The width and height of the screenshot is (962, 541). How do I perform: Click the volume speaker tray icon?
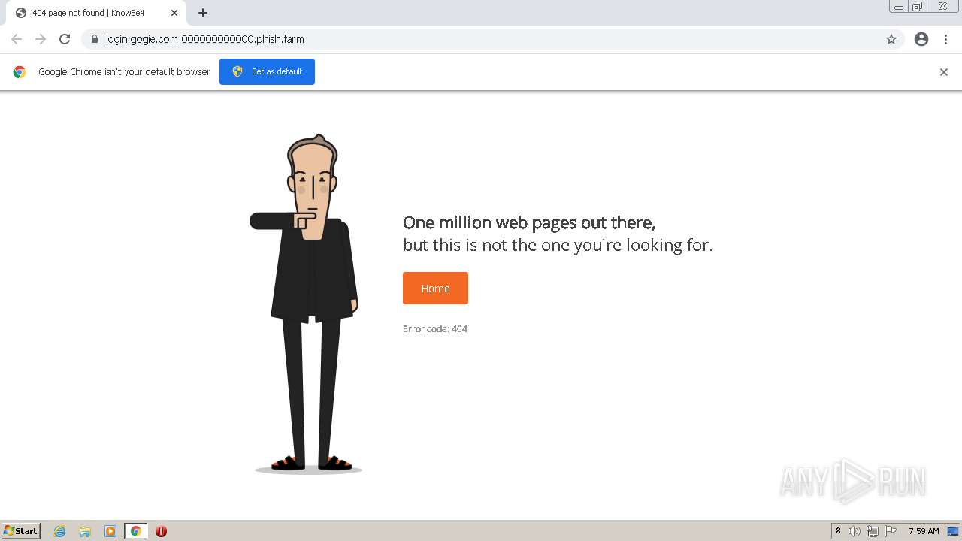(855, 531)
